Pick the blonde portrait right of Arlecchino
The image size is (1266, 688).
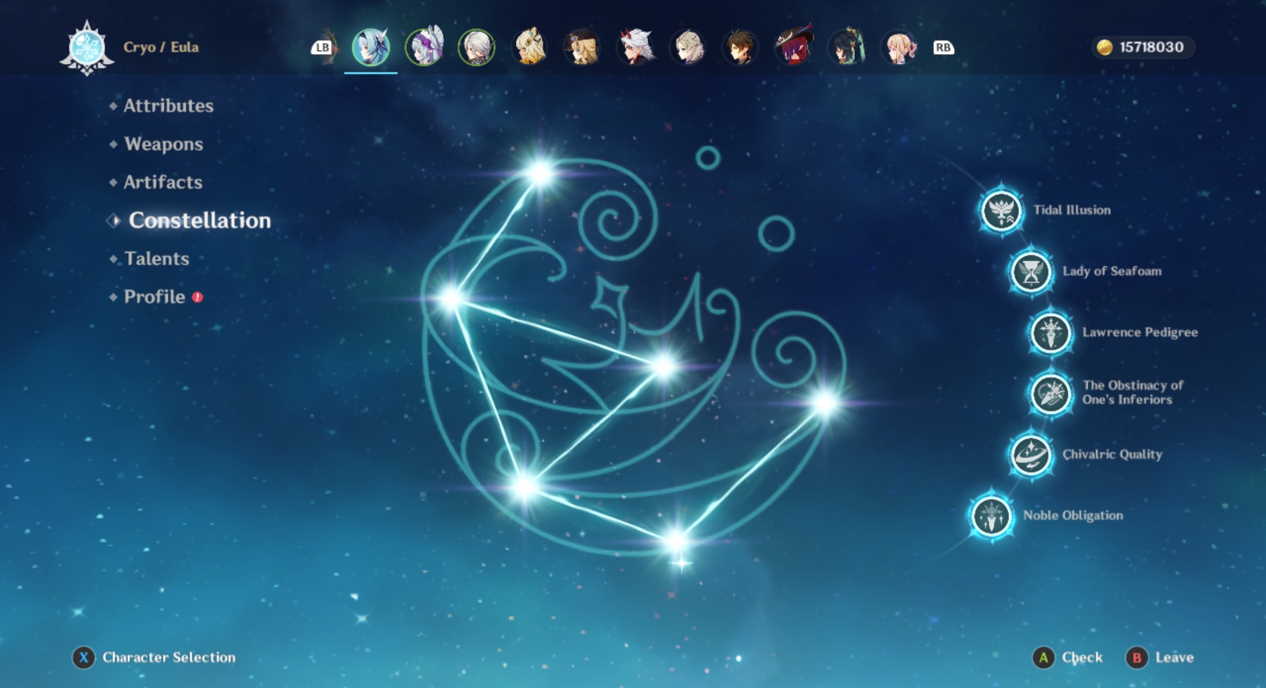tap(529, 47)
